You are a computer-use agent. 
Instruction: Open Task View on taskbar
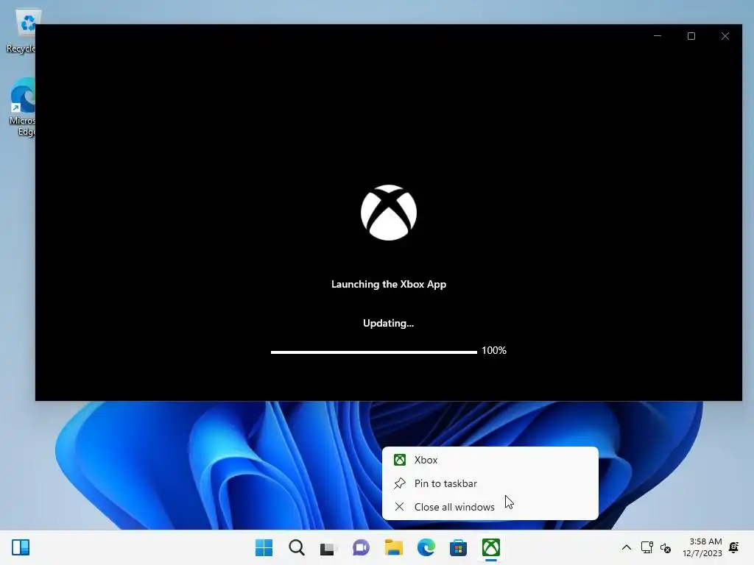pos(328,547)
